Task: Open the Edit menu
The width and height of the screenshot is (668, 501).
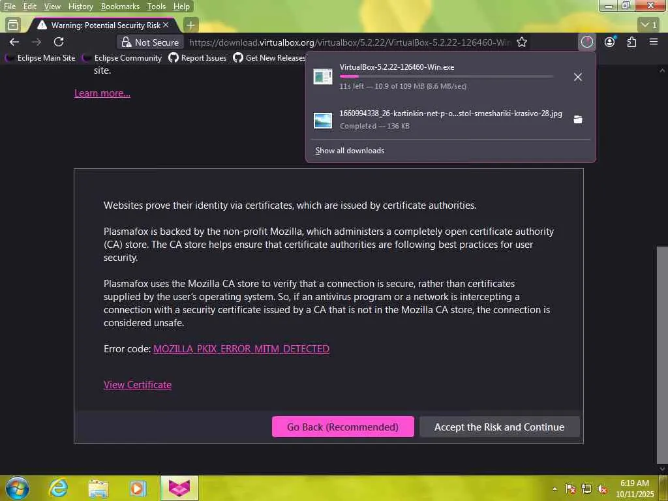Action: click(29, 7)
